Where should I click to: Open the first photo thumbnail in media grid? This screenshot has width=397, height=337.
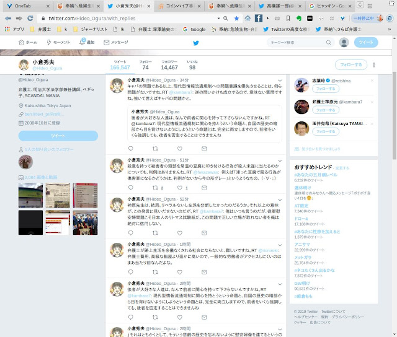(30, 195)
